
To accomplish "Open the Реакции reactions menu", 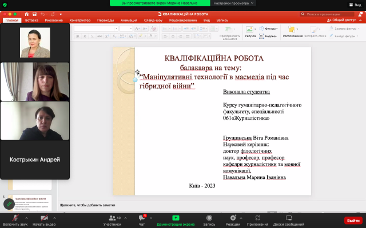I will pyautogui.click(x=233, y=219).
